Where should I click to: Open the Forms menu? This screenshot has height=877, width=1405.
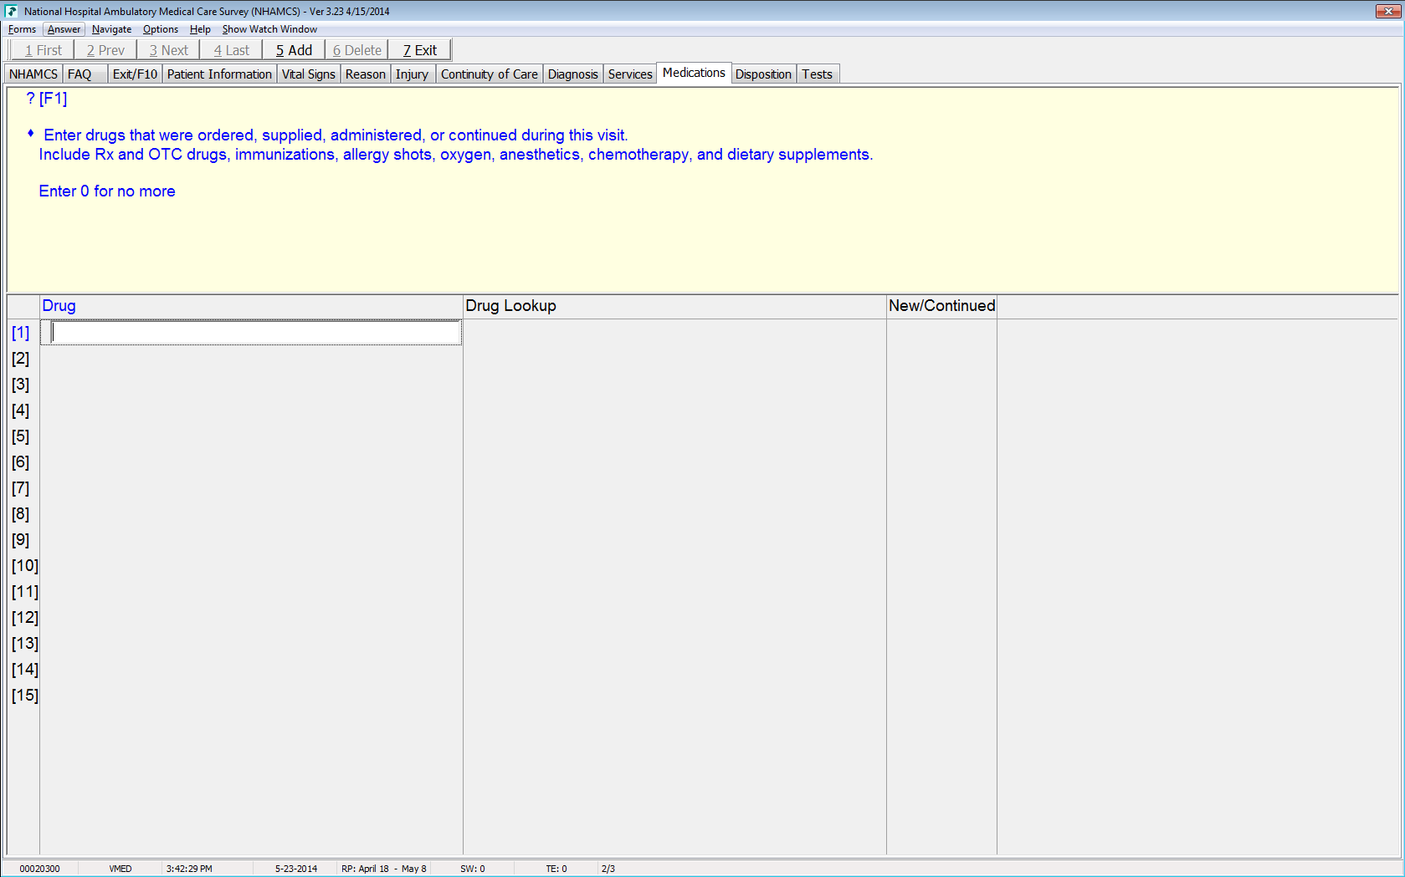22,29
